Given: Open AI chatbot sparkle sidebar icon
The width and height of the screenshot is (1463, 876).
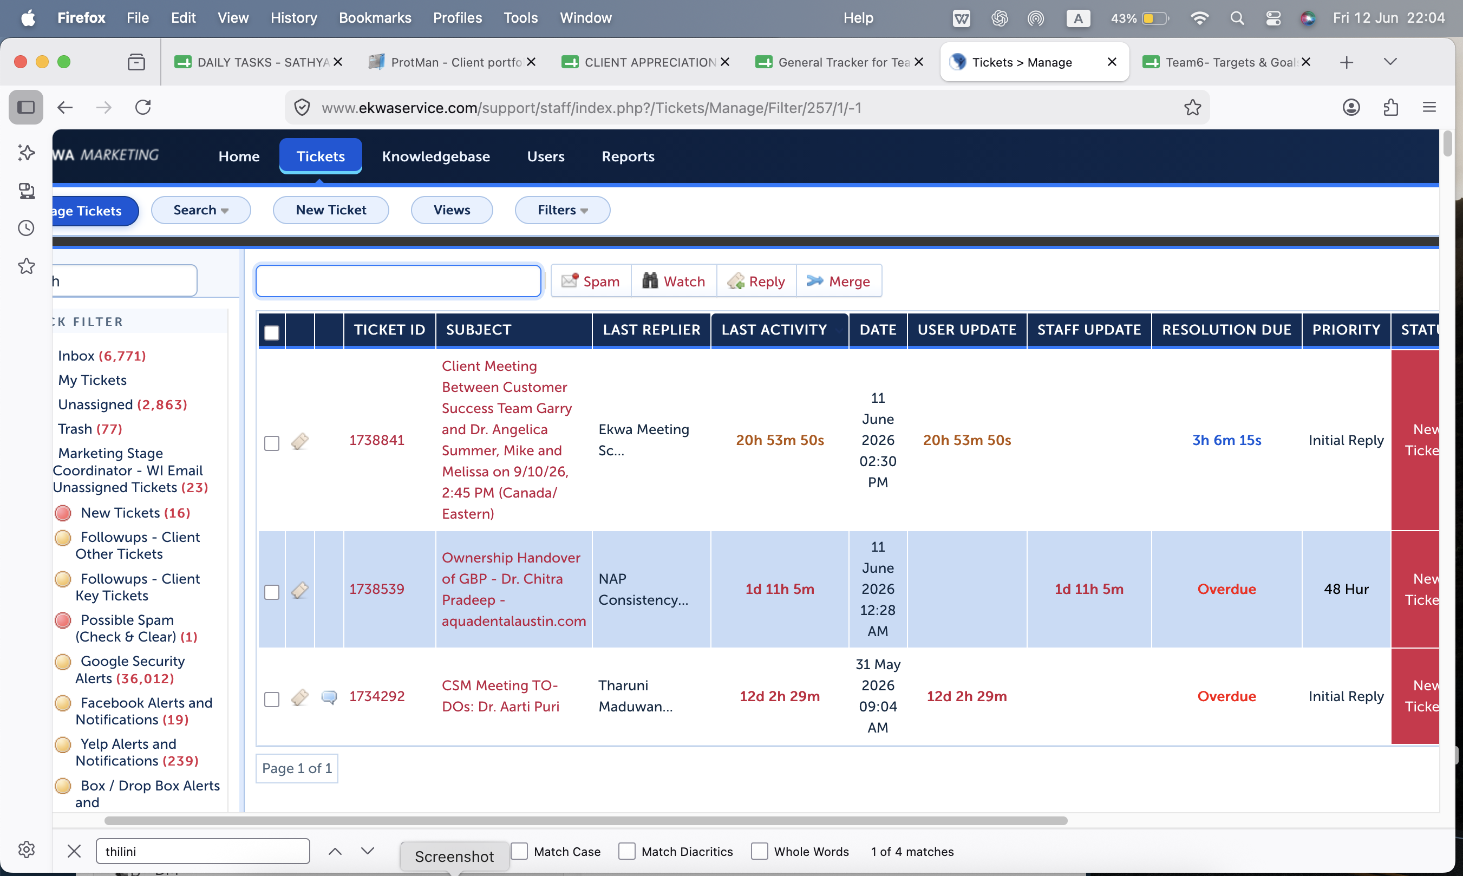Looking at the screenshot, I should coord(26,152).
